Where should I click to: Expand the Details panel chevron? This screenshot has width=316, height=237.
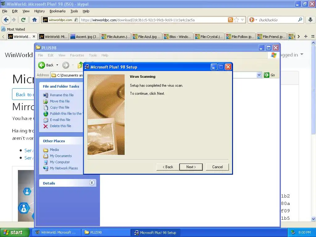[92, 183]
